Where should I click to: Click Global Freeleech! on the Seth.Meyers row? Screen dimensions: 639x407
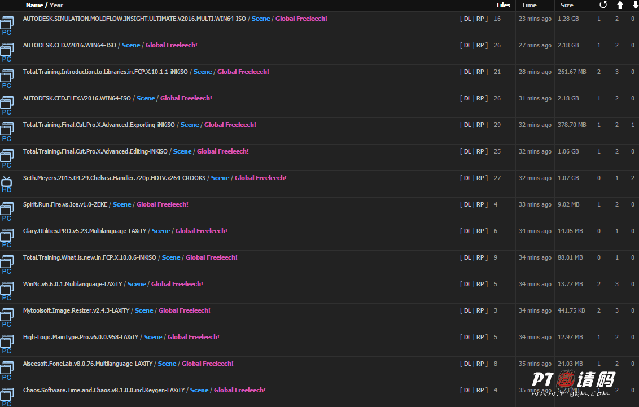(x=261, y=178)
